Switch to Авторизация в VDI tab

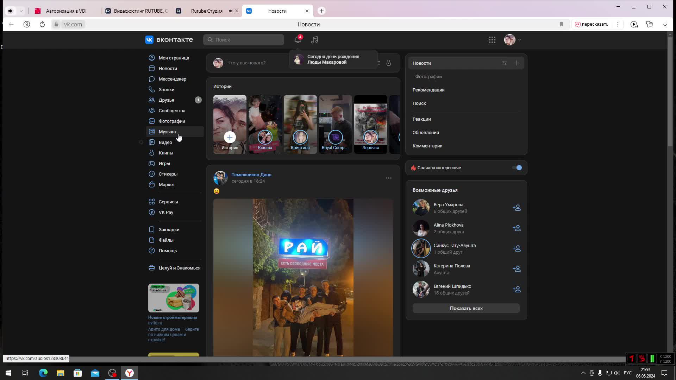tap(66, 11)
